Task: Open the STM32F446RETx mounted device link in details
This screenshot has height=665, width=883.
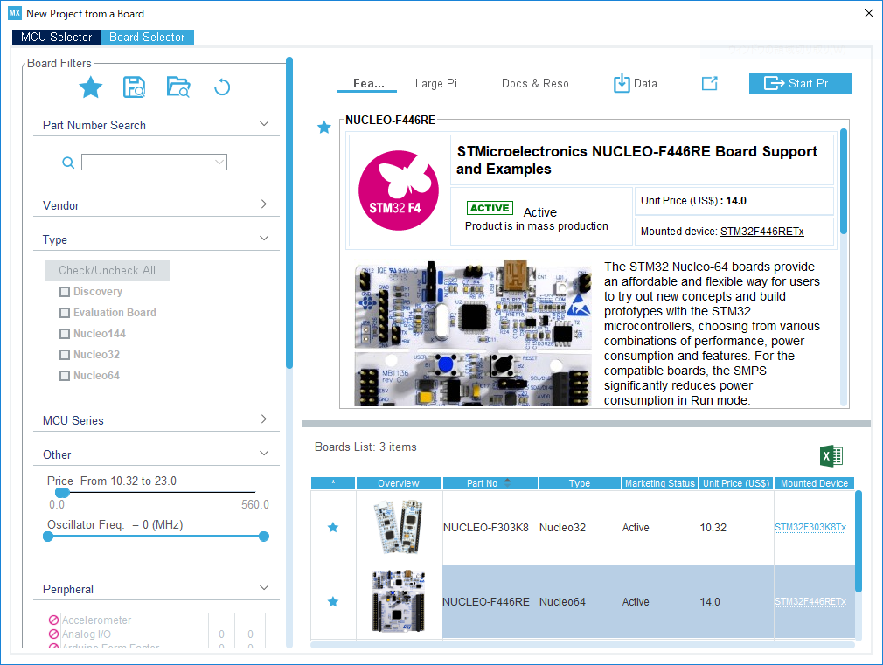Action: [762, 232]
